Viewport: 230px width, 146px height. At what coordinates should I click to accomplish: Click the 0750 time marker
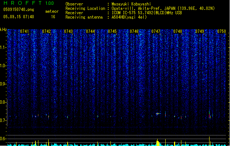click(222, 31)
